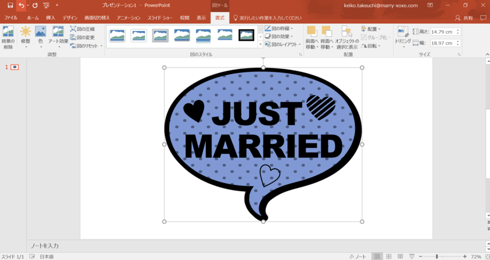This screenshot has width=490, height=260.
Task: Click the Undo arrow icon
Action: pyautogui.click(x=22, y=5)
